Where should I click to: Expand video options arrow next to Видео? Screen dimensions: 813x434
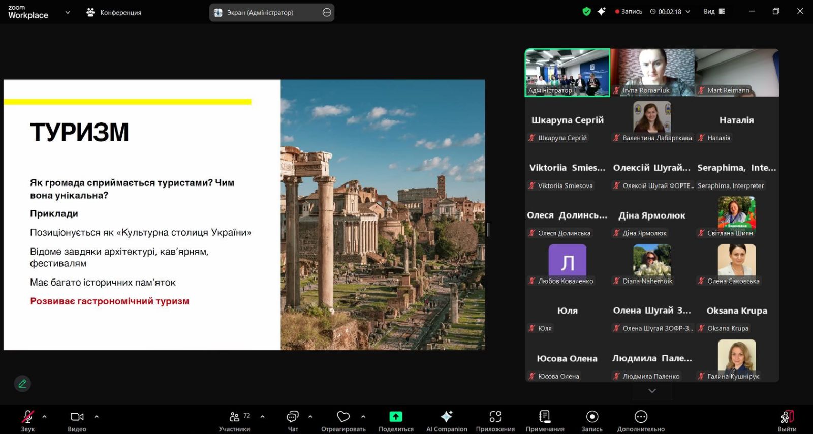click(97, 416)
